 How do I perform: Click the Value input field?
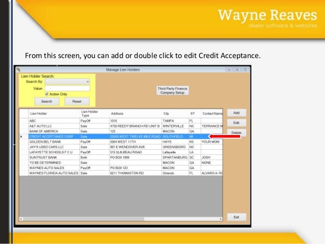(67, 89)
